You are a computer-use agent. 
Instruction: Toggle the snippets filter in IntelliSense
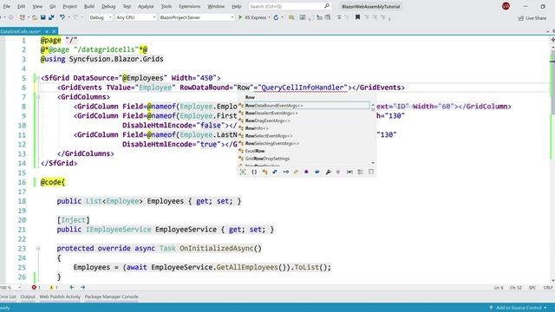361,172
